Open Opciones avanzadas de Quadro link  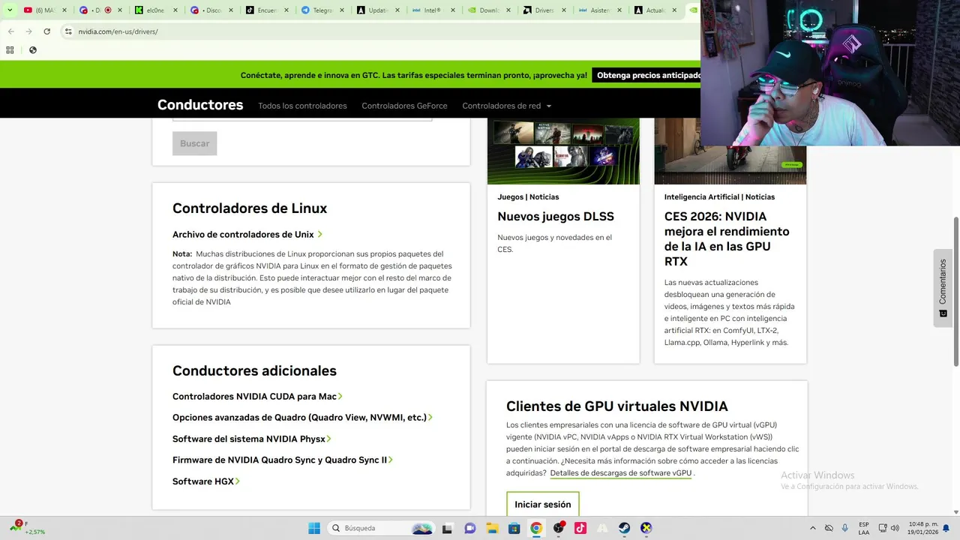tap(302, 417)
